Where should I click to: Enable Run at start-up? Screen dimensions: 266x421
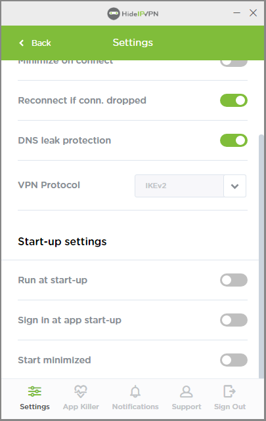tap(234, 280)
